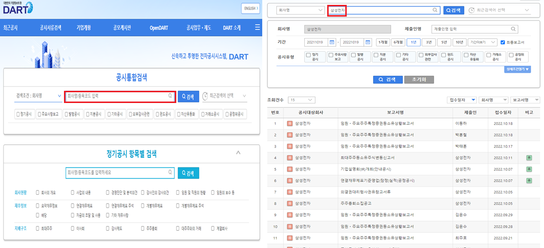
Task: Open the hamburger menu in the navigation bar
Action: point(257,27)
